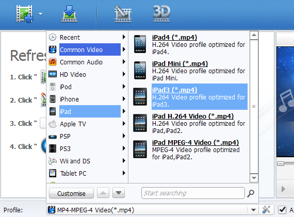Click the preview progress slider handle

point(281,164)
